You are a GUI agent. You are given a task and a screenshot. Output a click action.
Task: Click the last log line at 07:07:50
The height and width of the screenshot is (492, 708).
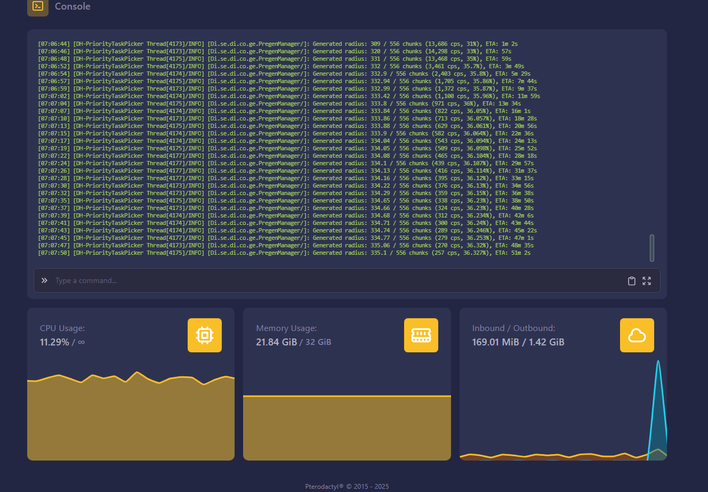tap(284, 253)
